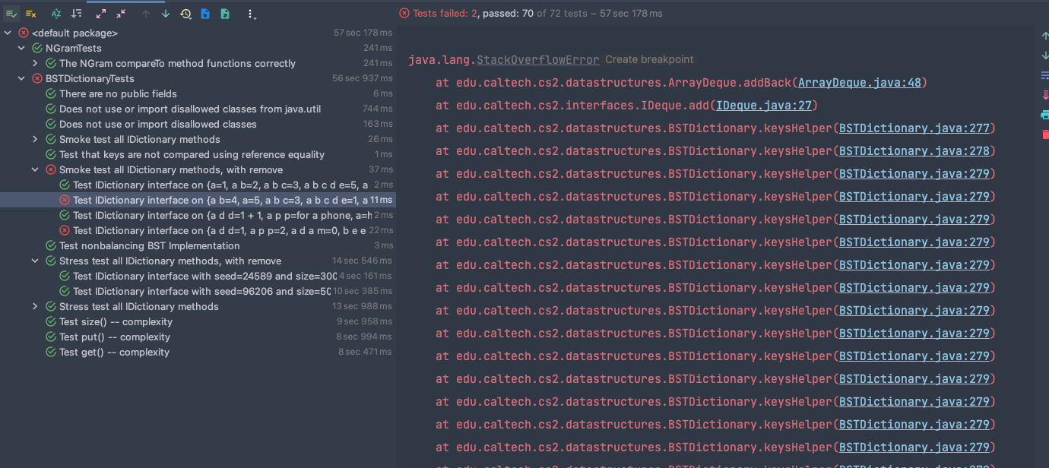Toggle the Show Passed tests filter
Viewport: 1049px width, 468px height.
(11, 14)
